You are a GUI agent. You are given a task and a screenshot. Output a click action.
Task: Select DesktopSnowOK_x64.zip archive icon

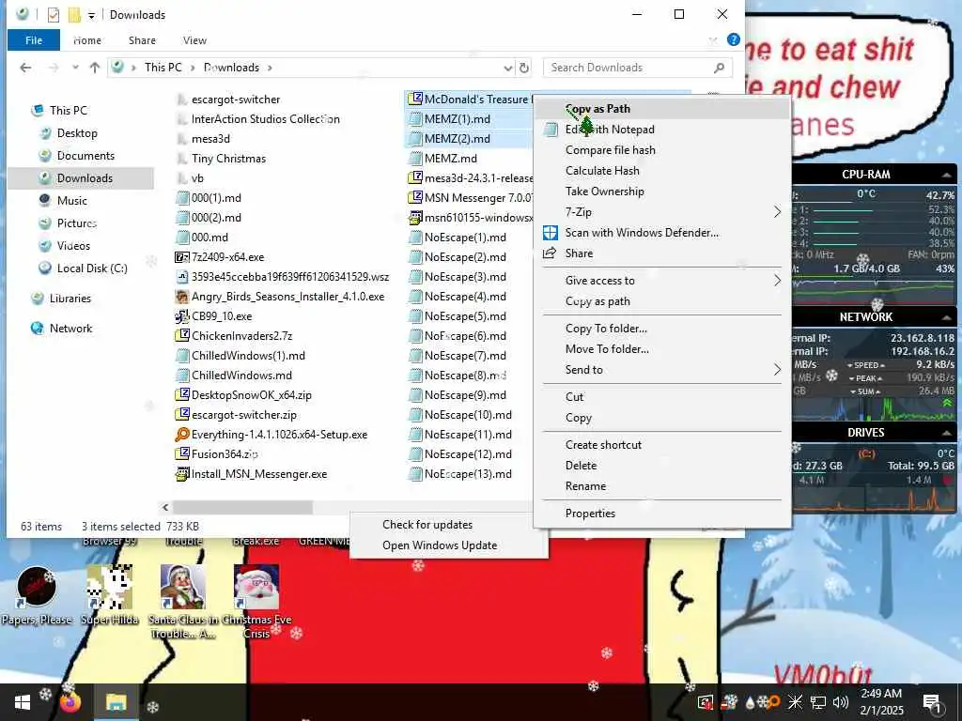182,395
